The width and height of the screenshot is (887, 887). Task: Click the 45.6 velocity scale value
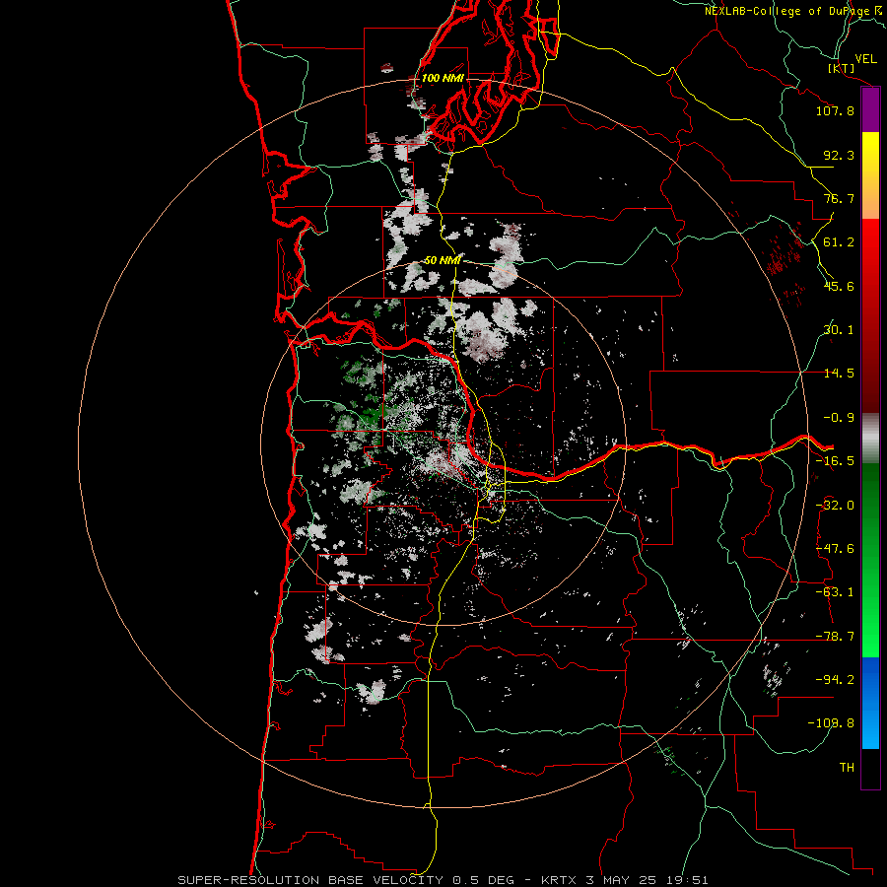(x=839, y=286)
